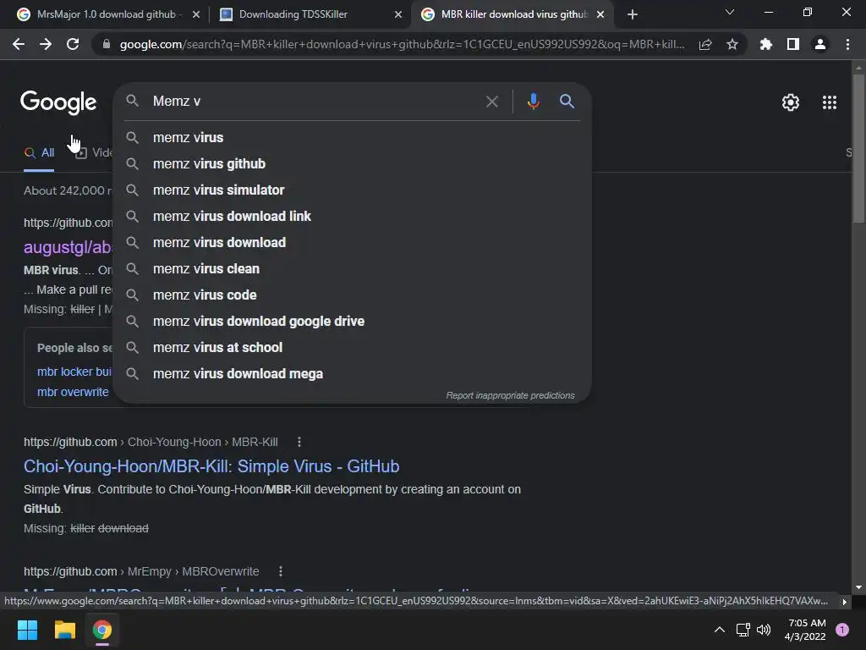Choose suggestion 'memz virus download mega'

click(x=353, y=373)
